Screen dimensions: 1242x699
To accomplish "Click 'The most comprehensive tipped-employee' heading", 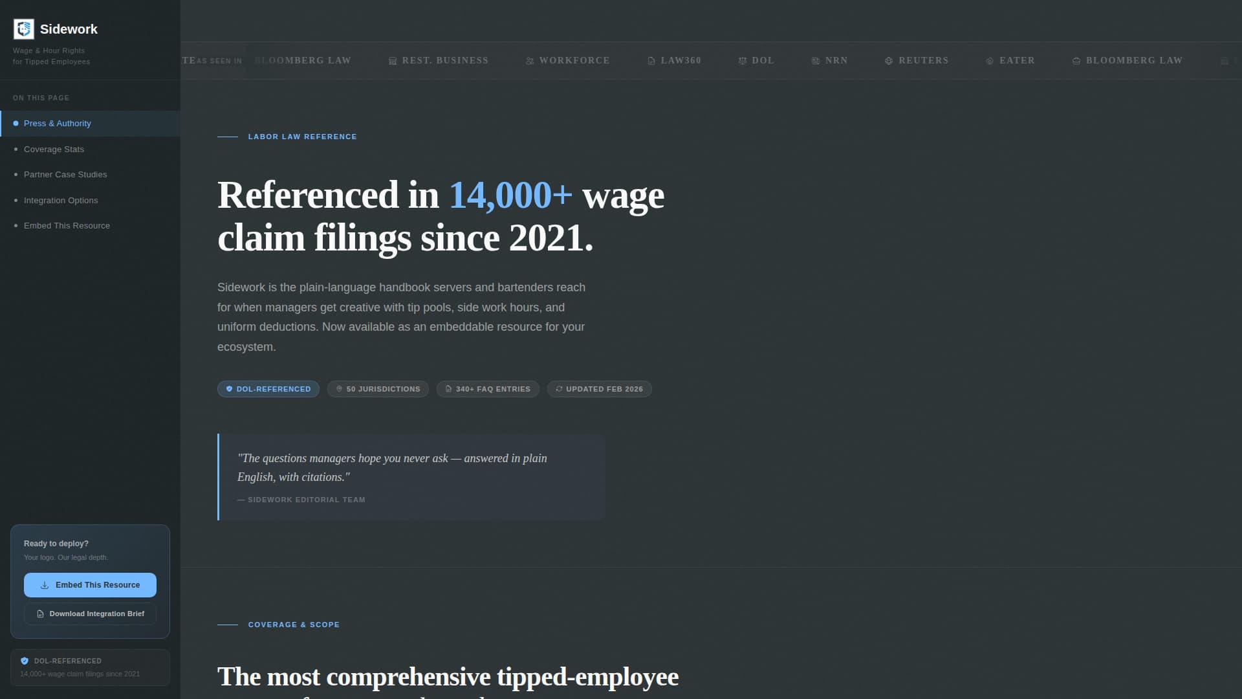I will click(448, 677).
